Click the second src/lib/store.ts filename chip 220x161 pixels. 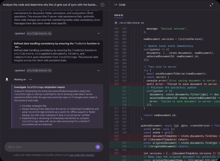point(39,71)
